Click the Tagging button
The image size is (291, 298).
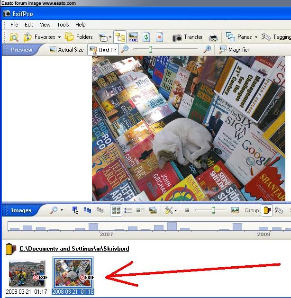(276, 37)
